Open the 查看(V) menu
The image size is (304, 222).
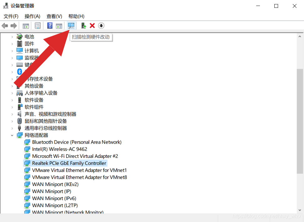[54, 16]
